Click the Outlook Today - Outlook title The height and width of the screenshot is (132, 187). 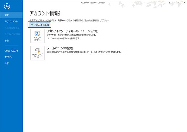(93, 3)
